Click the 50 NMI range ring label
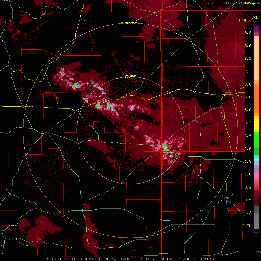The width and height of the screenshot is (261, 261). pyautogui.click(x=130, y=77)
